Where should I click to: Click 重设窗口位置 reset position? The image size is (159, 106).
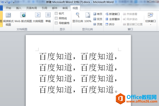point(133,24)
